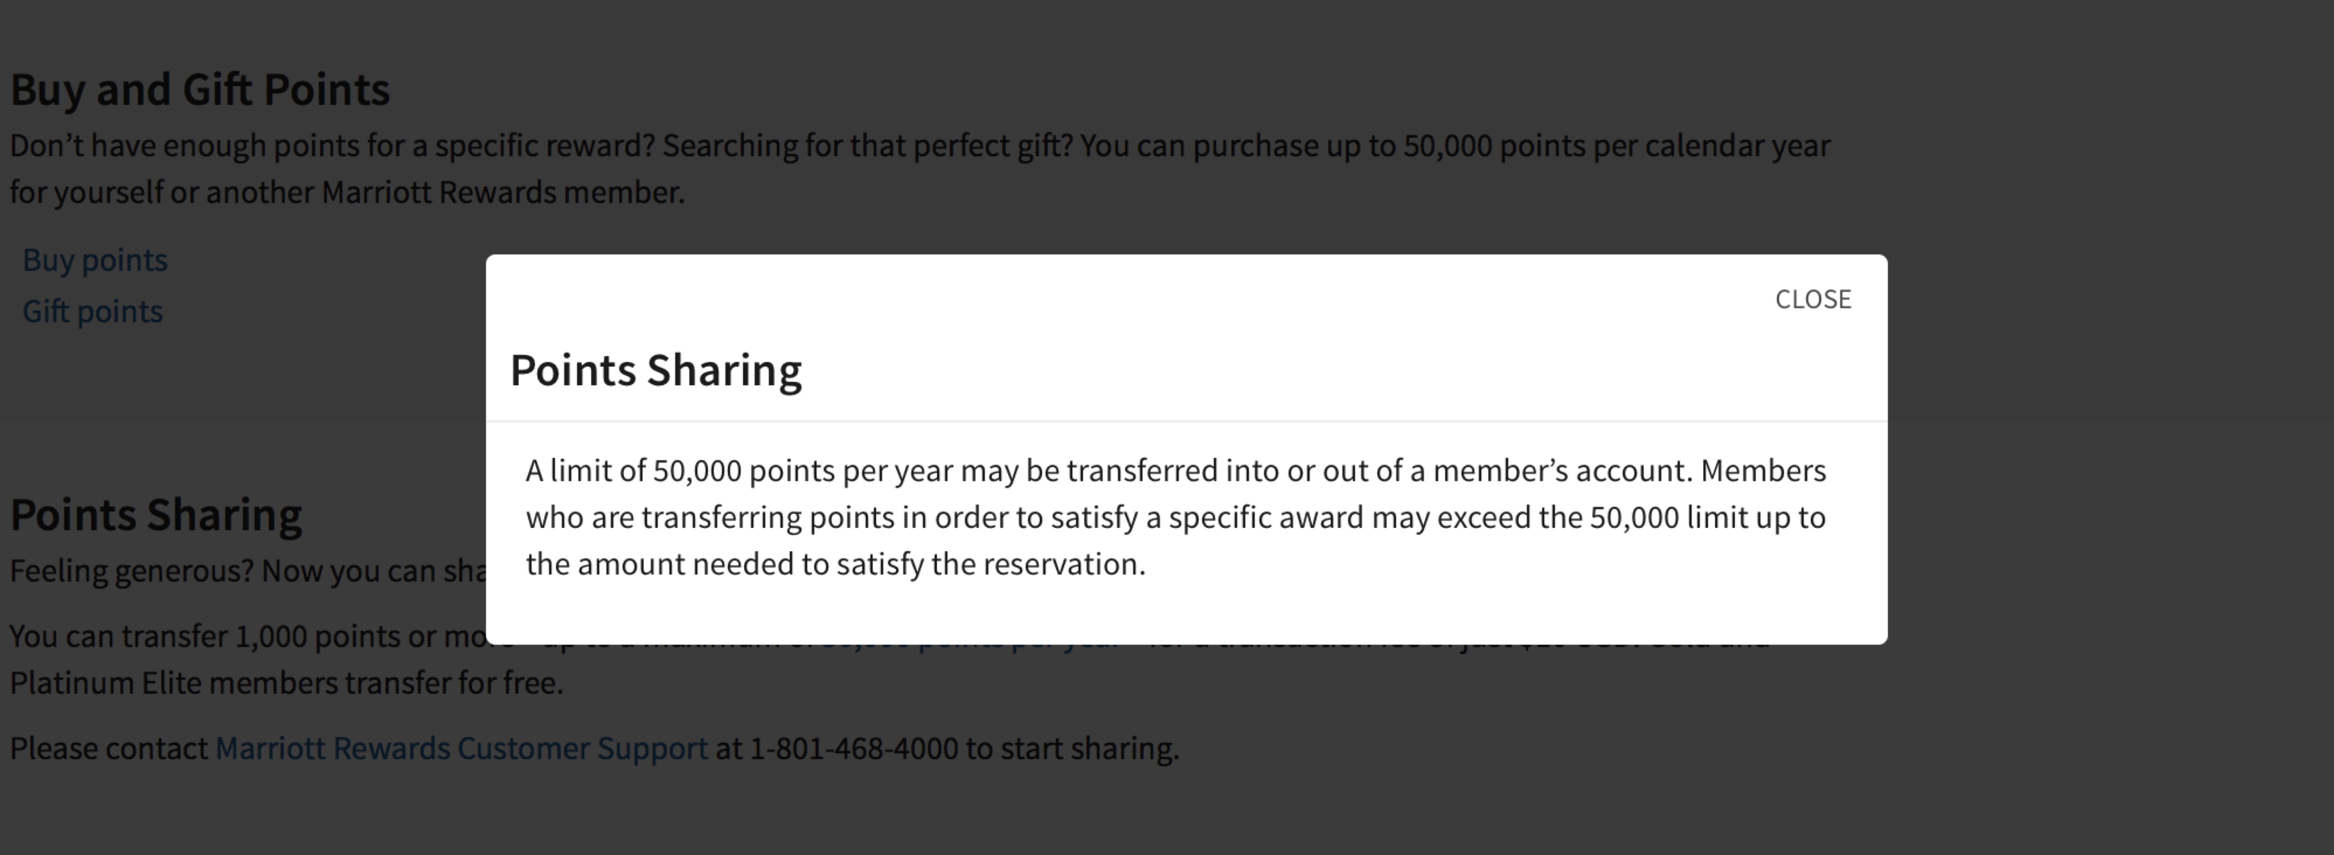Click the Buy and Gift Points heading

(x=200, y=90)
